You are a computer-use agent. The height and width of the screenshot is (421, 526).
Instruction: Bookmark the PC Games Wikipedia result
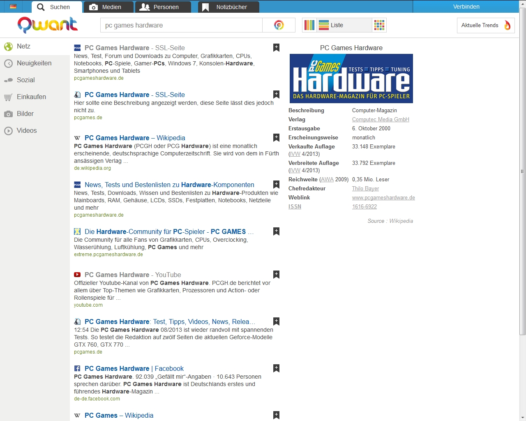pyautogui.click(x=277, y=415)
